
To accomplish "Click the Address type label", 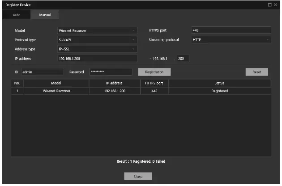I will click(x=25, y=49).
